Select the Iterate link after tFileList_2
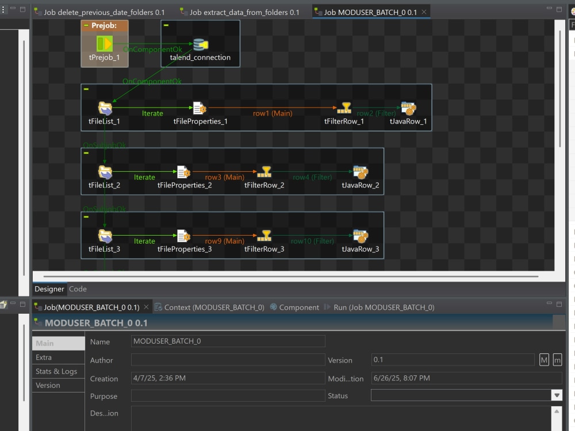 click(x=144, y=177)
